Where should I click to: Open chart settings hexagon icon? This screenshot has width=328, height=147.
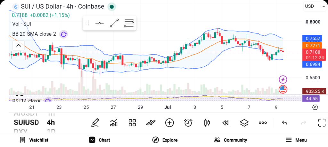point(315,107)
